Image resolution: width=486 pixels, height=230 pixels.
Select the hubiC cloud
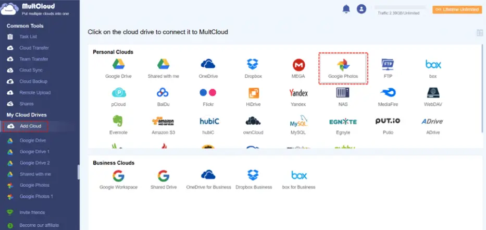click(208, 125)
